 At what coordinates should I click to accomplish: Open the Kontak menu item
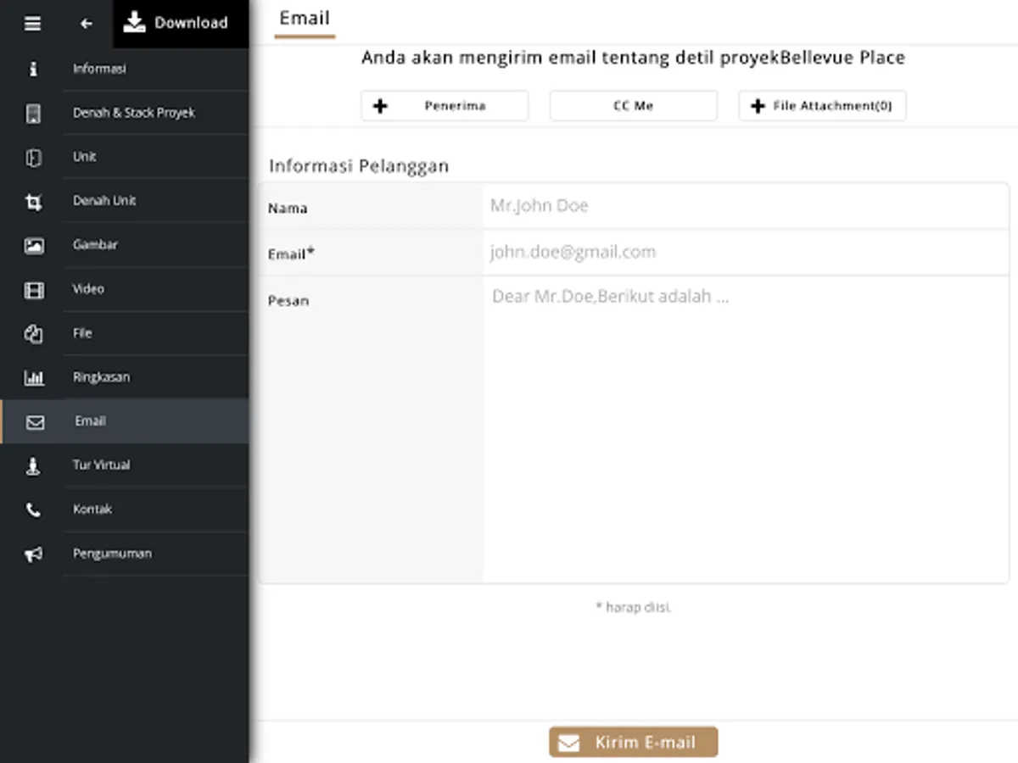92,510
